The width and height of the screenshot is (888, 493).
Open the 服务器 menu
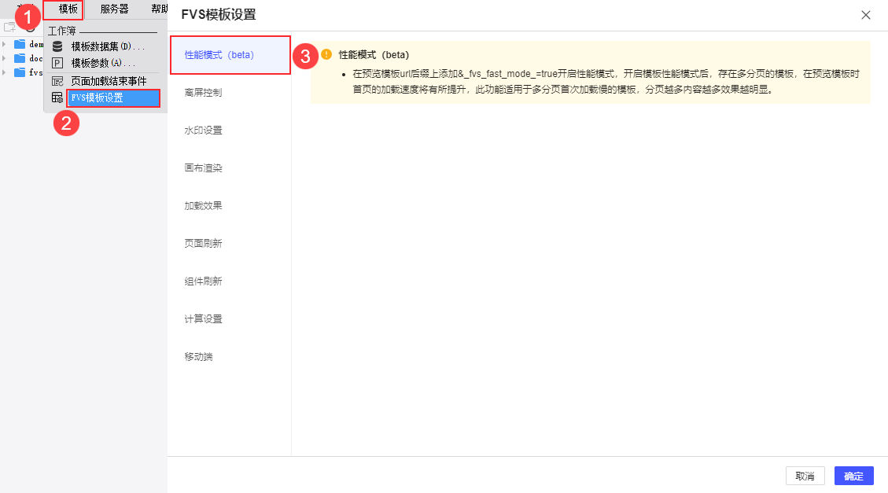pos(114,9)
